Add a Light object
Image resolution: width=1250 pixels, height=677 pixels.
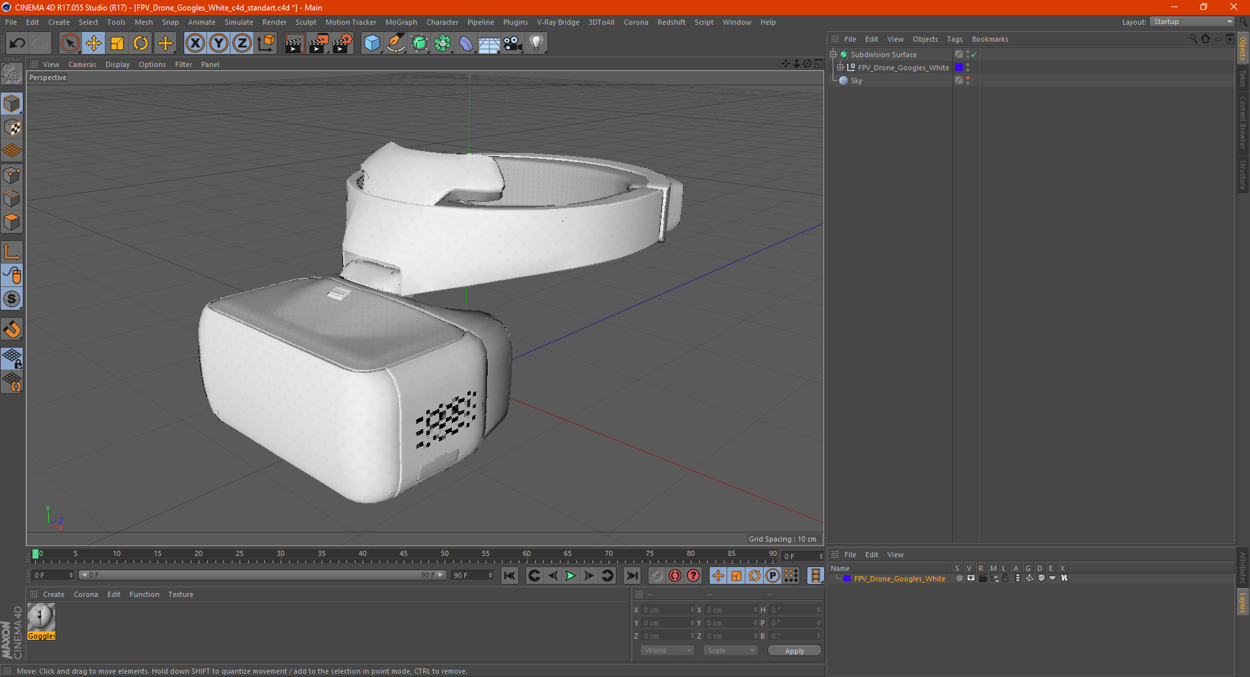536,44
